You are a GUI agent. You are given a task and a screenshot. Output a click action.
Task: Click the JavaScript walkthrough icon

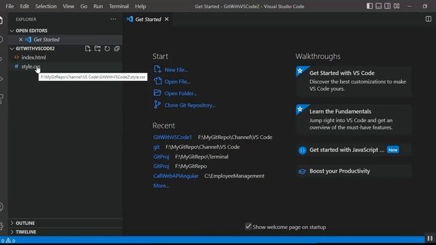pyautogui.click(x=302, y=150)
